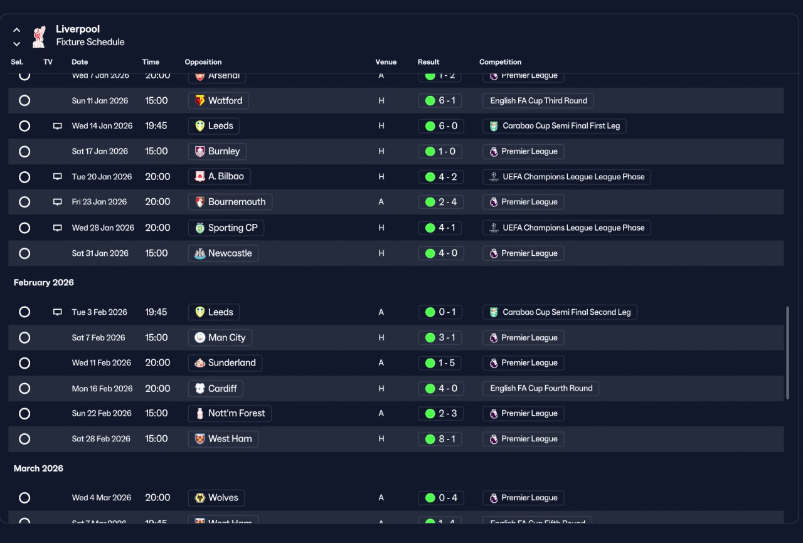This screenshot has width=803, height=543.
Task: Click the Champions League icon on A. Bilbao row
Action: [x=494, y=177]
